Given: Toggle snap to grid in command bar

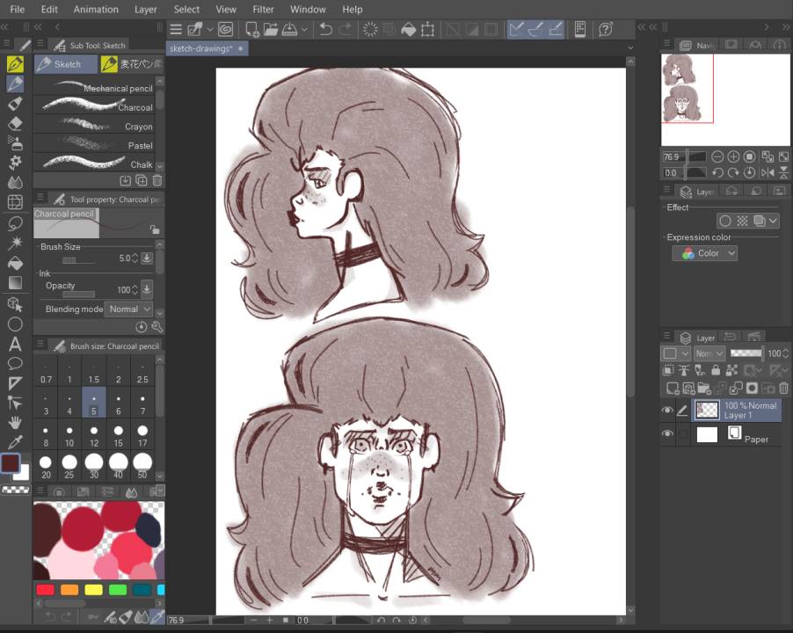Looking at the screenshot, I should (x=555, y=29).
